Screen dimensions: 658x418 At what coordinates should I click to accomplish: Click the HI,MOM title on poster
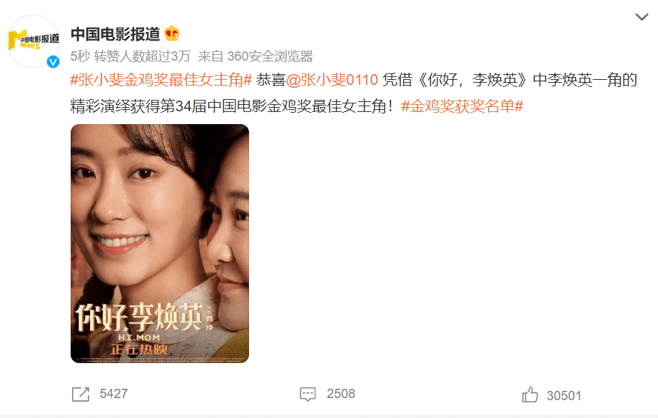click(139, 337)
